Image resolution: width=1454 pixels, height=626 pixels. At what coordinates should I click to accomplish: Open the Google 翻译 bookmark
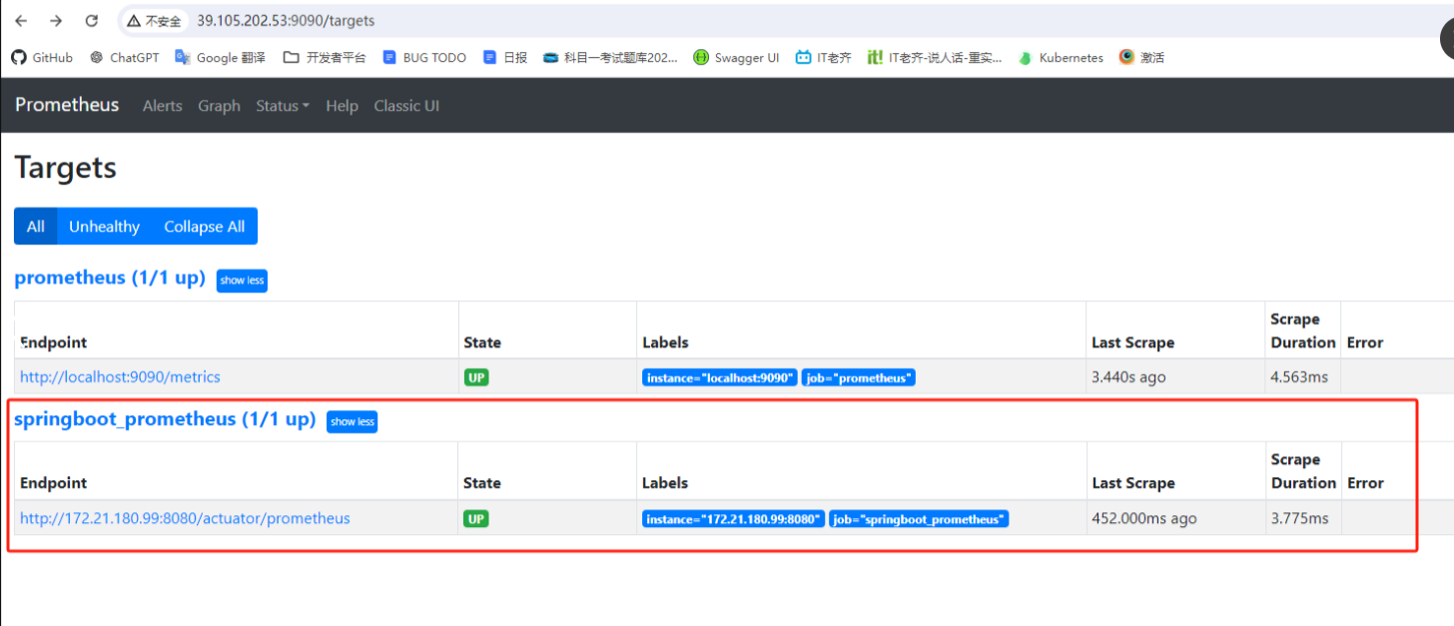[220, 58]
